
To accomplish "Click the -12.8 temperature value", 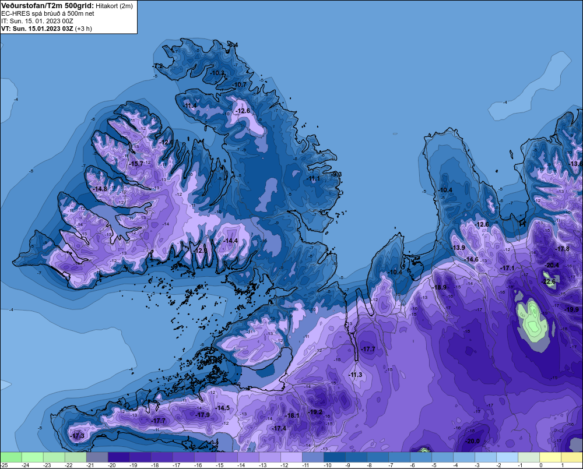I will pyautogui.click(x=201, y=251).
